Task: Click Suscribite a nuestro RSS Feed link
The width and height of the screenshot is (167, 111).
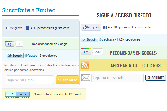Action: point(57,94)
